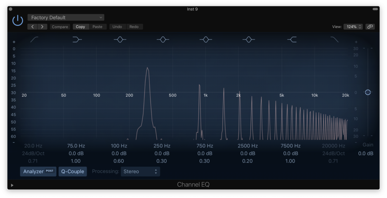Open the Factory Default preset dropdown

66,17
